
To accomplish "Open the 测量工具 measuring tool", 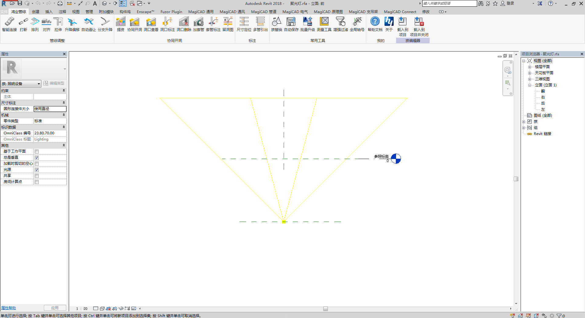I will (x=324, y=24).
